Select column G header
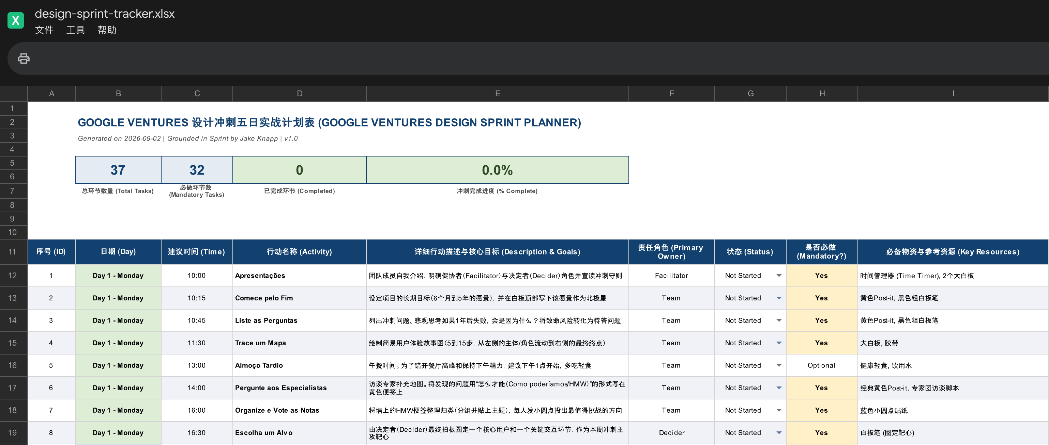Screen dimensions: 1049x445 (x=750, y=94)
